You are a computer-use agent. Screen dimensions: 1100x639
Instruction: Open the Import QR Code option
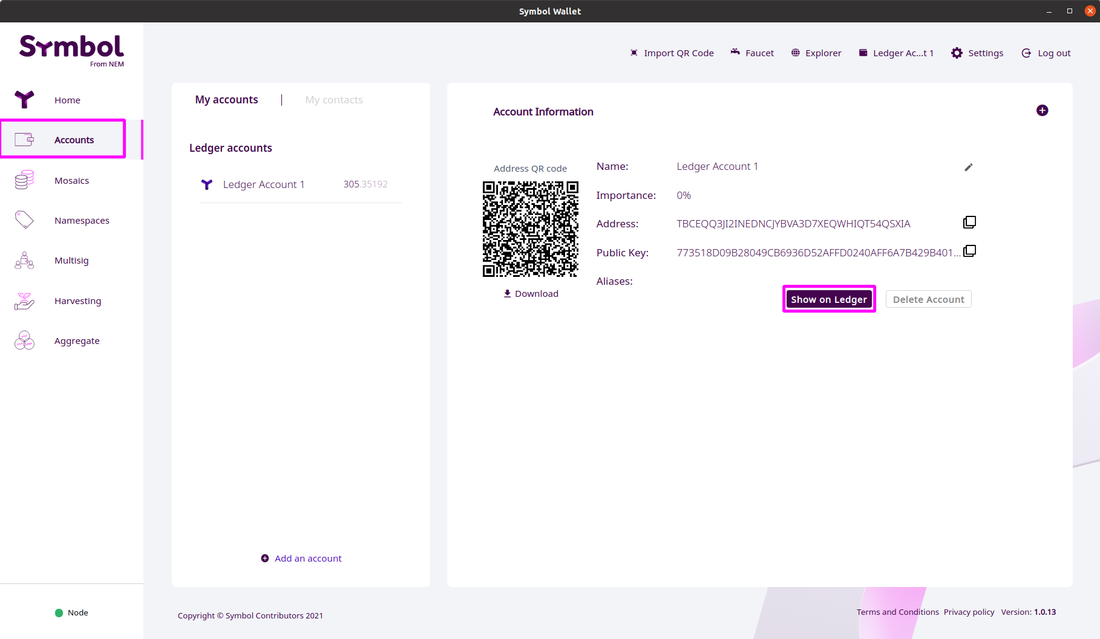[x=672, y=53]
